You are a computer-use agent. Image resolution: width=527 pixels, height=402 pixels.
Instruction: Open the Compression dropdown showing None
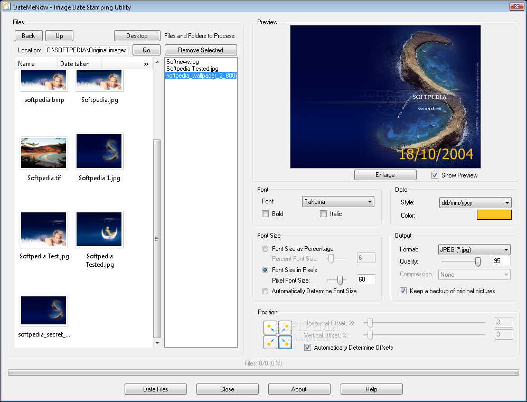tap(474, 275)
